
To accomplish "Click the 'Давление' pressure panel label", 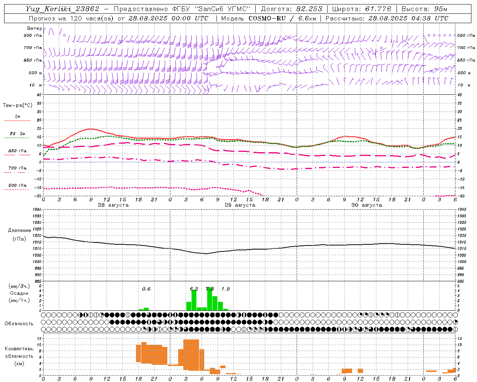I will [x=19, y=231].
